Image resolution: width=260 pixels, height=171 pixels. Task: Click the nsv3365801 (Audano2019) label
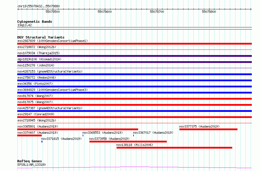click(x=38, y=126)
